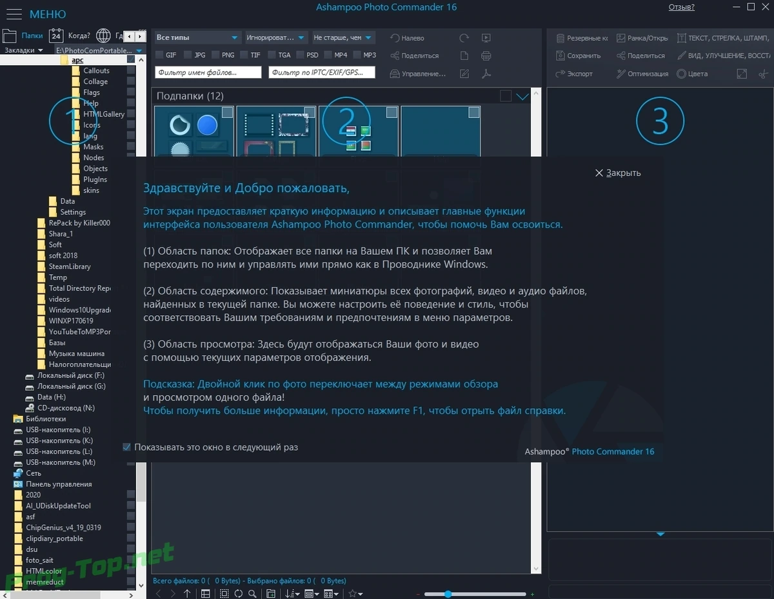Select the Библиотеки node
Screen dimensions: 774x599
pos(45,418)
